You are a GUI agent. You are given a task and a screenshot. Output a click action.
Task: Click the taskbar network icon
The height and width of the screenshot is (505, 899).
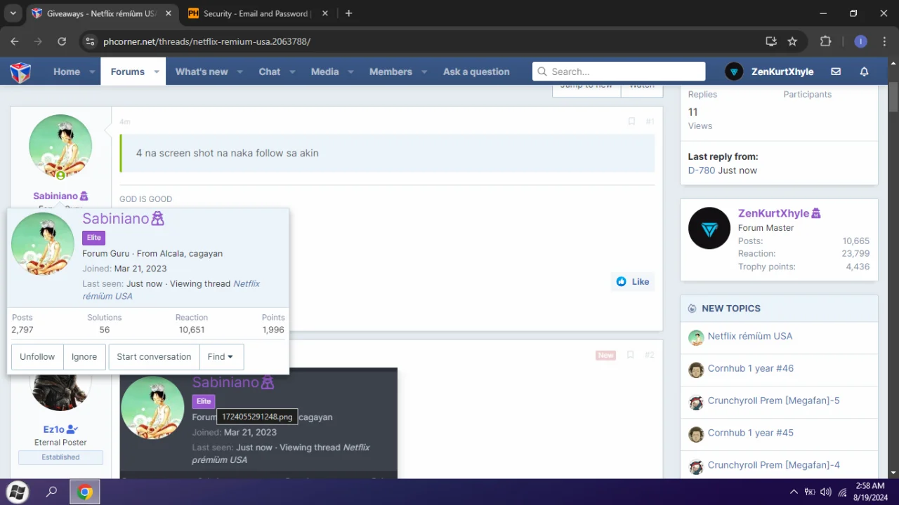[x=843, y=492]
